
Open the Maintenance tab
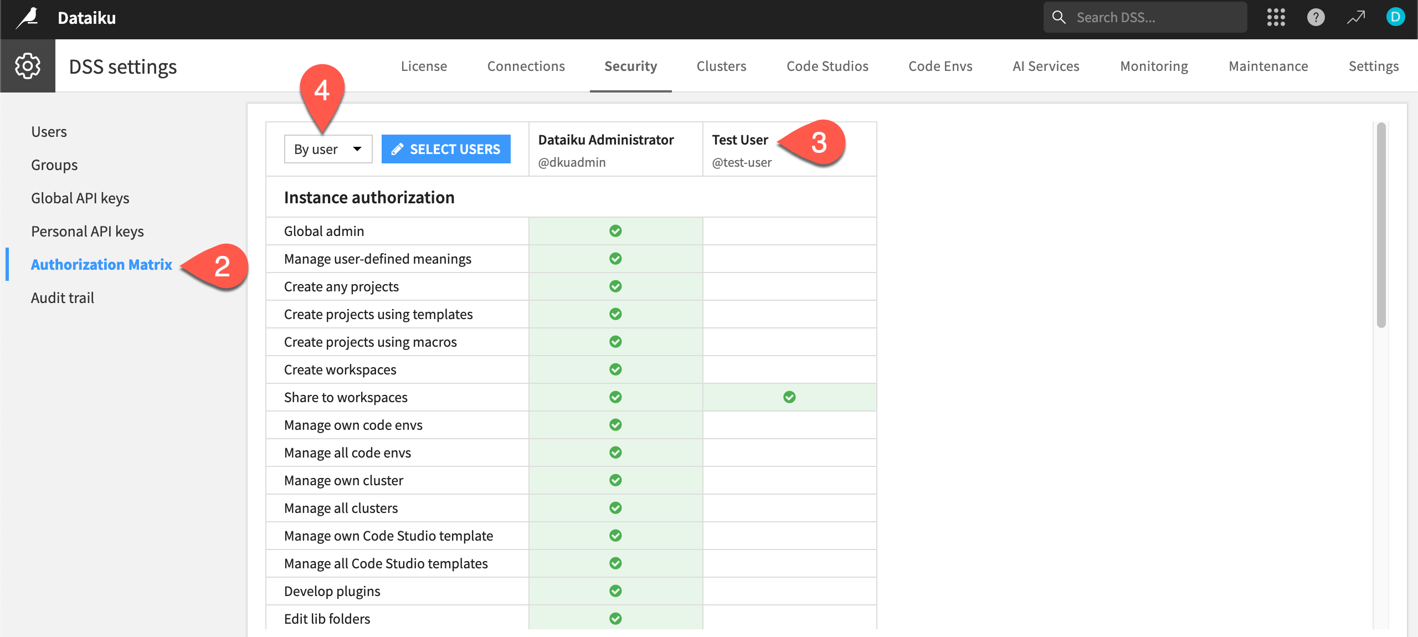click(x=1268, y=66)
